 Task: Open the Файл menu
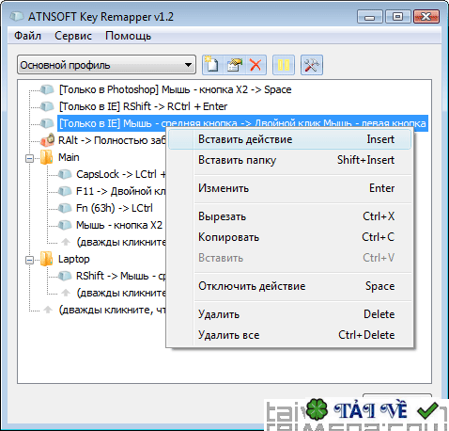27,36
